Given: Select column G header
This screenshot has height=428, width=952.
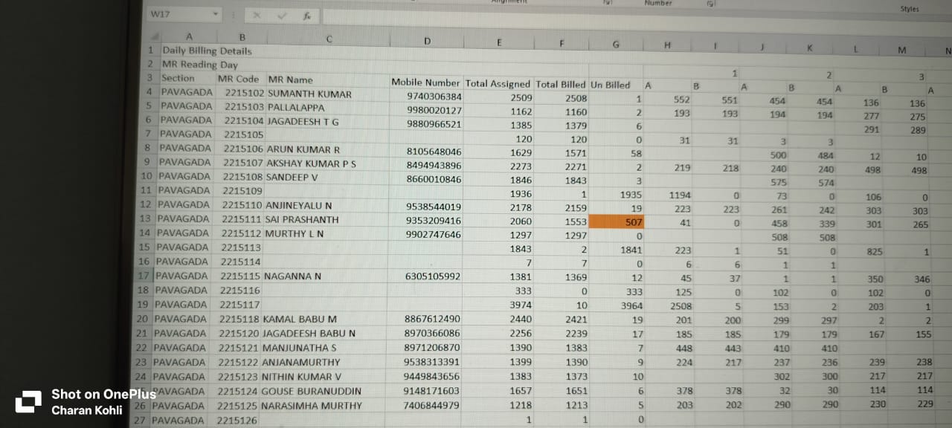Looking at the screenshot, I should pos(615,45).
